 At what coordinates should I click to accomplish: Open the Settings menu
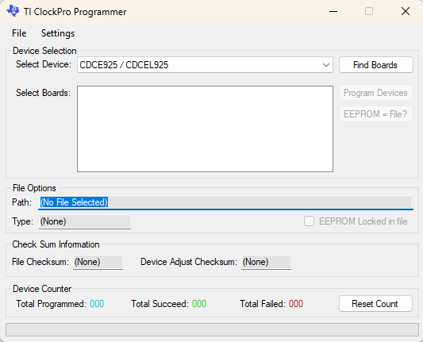click(58, 33)
